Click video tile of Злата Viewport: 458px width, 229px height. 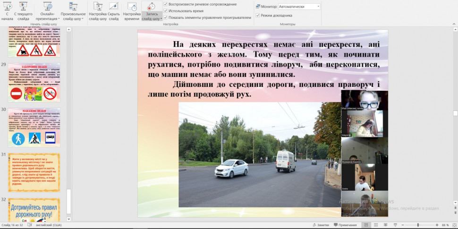pyautogui.click(x=365, y=178)
